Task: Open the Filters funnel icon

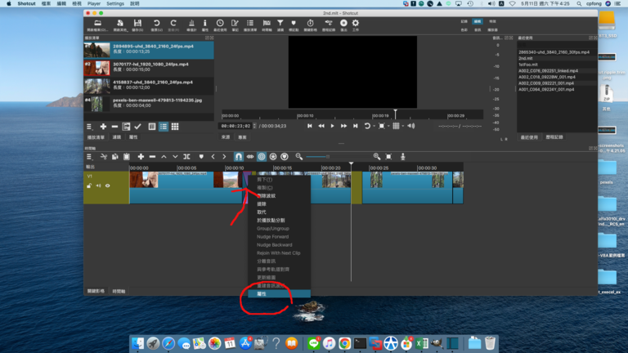Action: [280, 25]
